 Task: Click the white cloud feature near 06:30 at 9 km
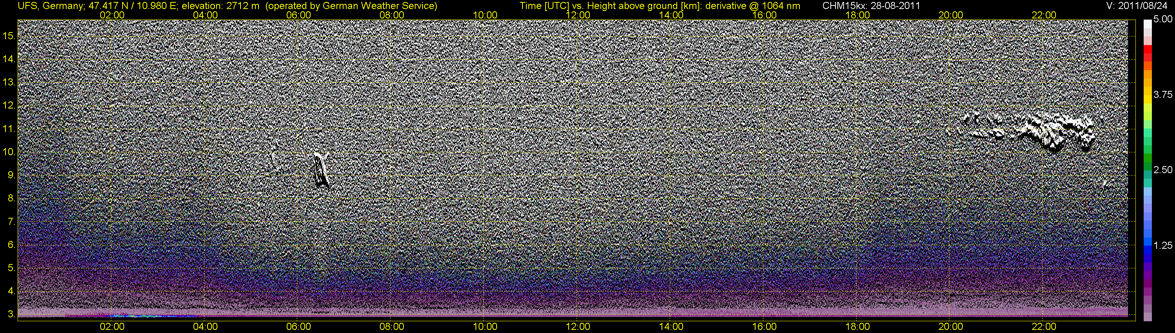click(x=321, y=170)
